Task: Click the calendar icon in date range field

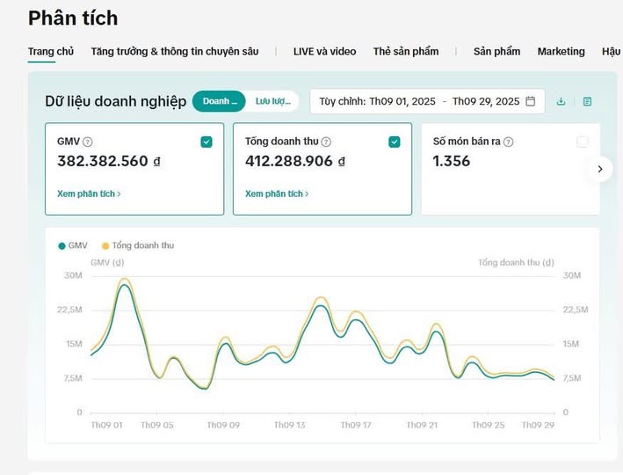Action: pos(530,101)
